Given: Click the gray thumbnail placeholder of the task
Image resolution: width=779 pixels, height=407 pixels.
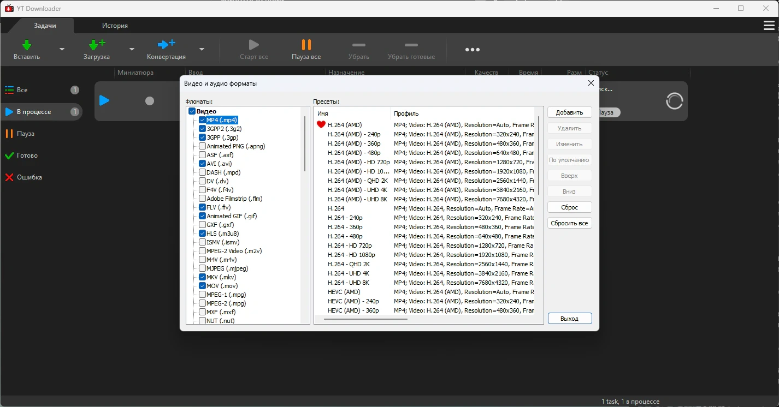Looking at the screenshot, I should (150, 101).
